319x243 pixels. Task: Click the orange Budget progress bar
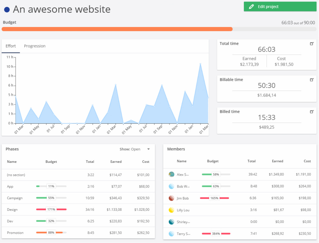[117, 29]
